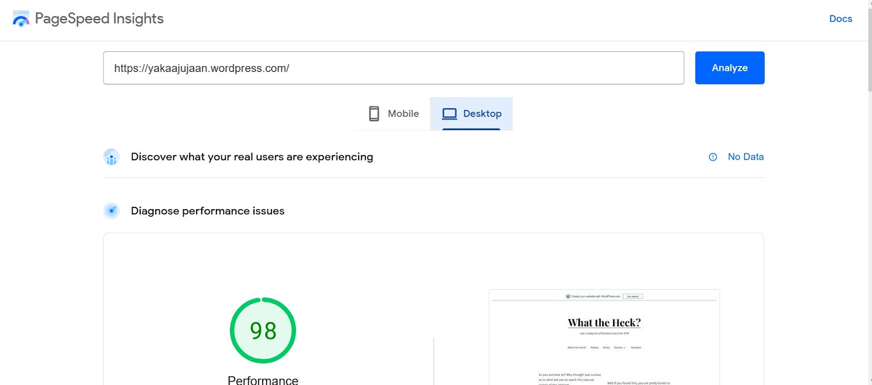Click the PageSpeed Insights logo icon

(21, 19)
